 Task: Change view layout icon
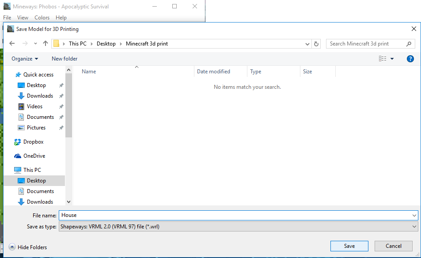(x=383, y=58)
